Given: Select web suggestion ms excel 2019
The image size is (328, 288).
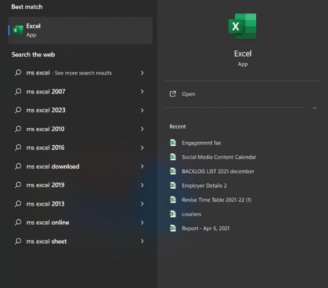Looking at the screenshot, I should [80, 185].
